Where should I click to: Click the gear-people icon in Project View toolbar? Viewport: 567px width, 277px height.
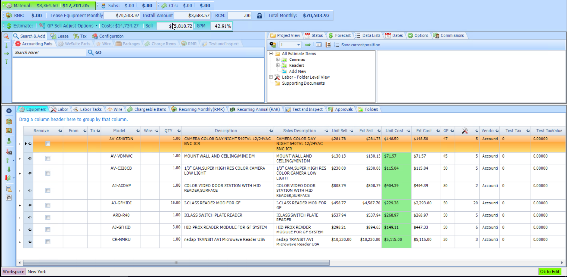273,45
